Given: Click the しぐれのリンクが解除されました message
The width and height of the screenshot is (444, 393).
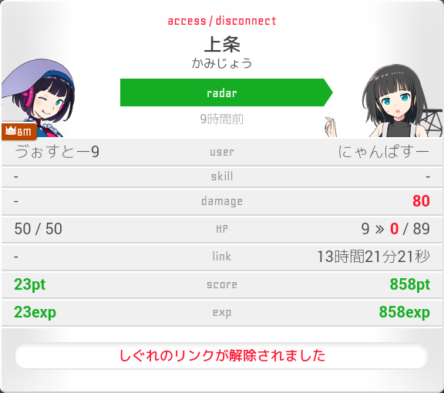Looking at the screenshot, I should click(x=222, y=355).
